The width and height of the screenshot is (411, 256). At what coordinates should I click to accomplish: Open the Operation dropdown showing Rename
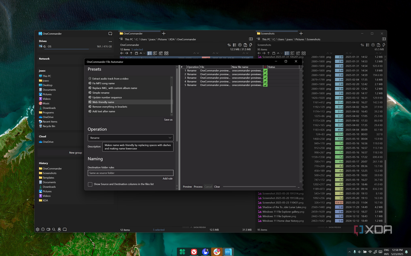tap(131, 138)
